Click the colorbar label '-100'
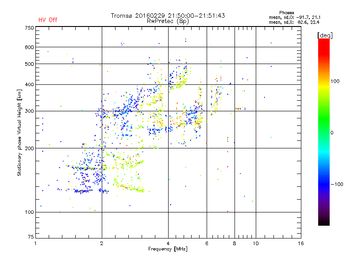354x265 pixels. point(337,184)
